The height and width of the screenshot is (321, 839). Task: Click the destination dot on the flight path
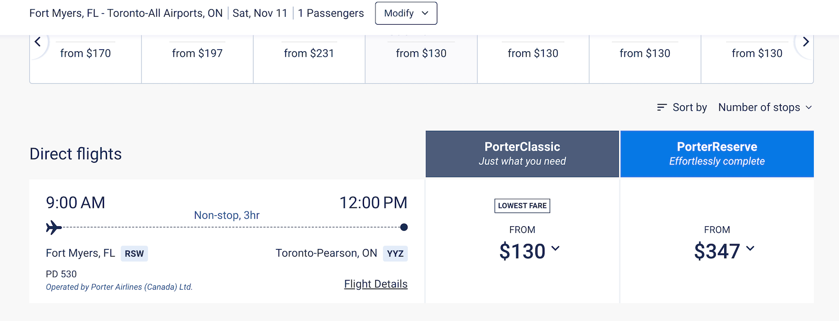coord(404,227)
